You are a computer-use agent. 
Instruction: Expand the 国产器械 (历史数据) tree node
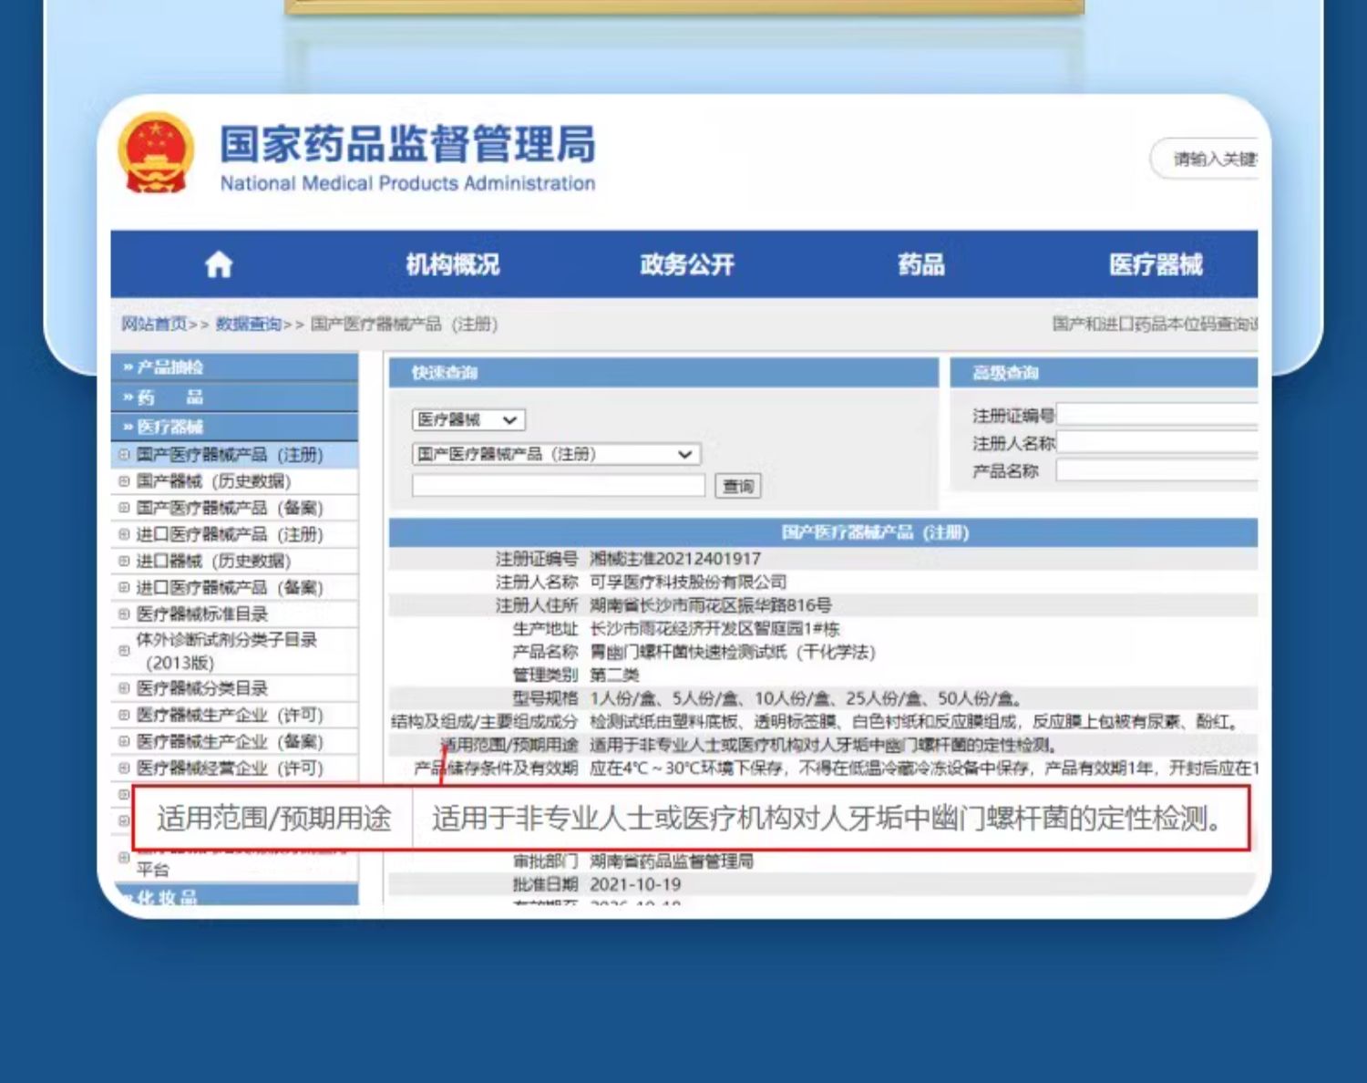pos(124,480)
